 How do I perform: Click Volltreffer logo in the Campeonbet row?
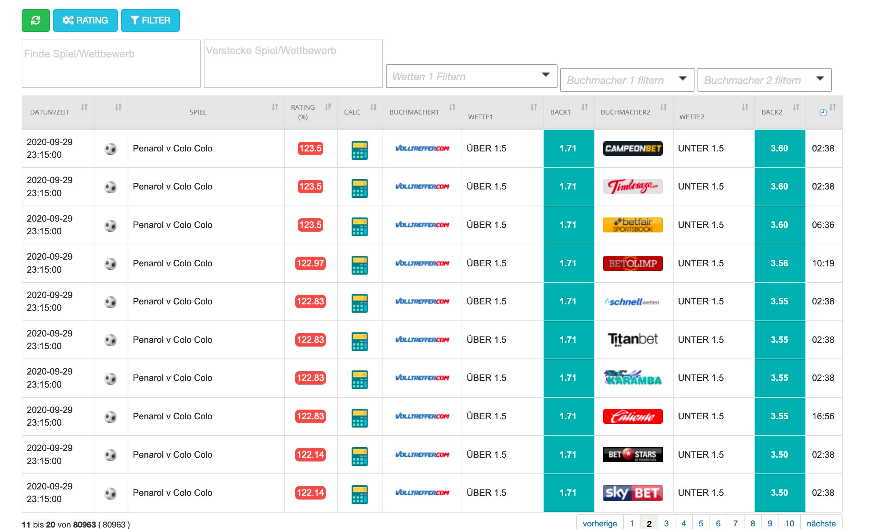click(x=422, y=148)
